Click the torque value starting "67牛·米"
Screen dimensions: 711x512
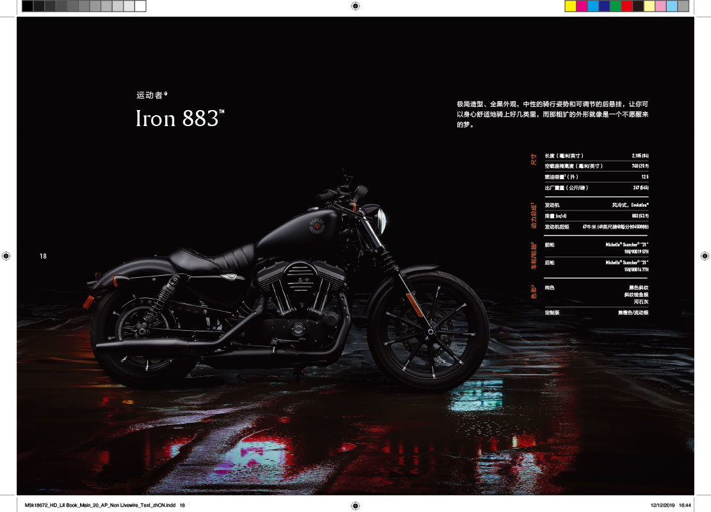pyautogui.click(x=616, y=227)
